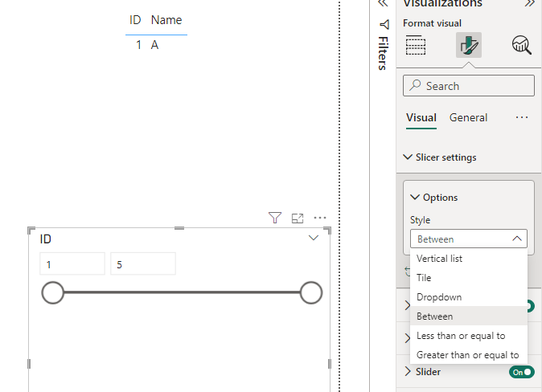Click the slider track between handles

[x=182, y=292]
